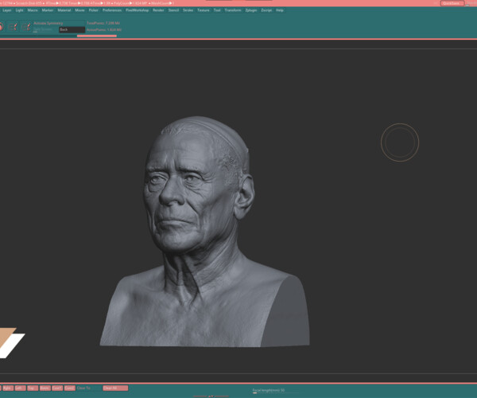This screenshot has height=398, width=477.
Task: Open the Layer menu
Action: [x=6, y=10]
